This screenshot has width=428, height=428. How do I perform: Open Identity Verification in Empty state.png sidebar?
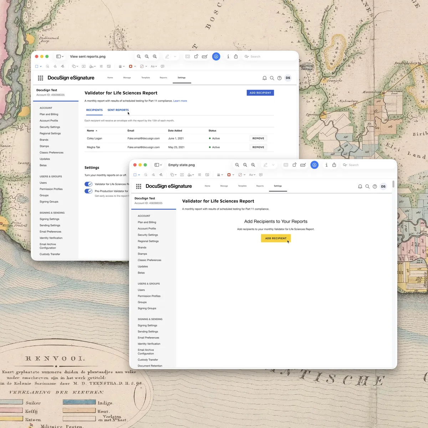(x=149, y=344)
